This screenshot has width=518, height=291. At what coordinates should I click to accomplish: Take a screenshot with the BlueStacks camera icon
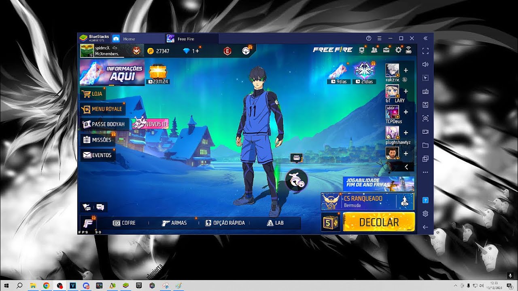pyautogui.click(x=425, y=118)
